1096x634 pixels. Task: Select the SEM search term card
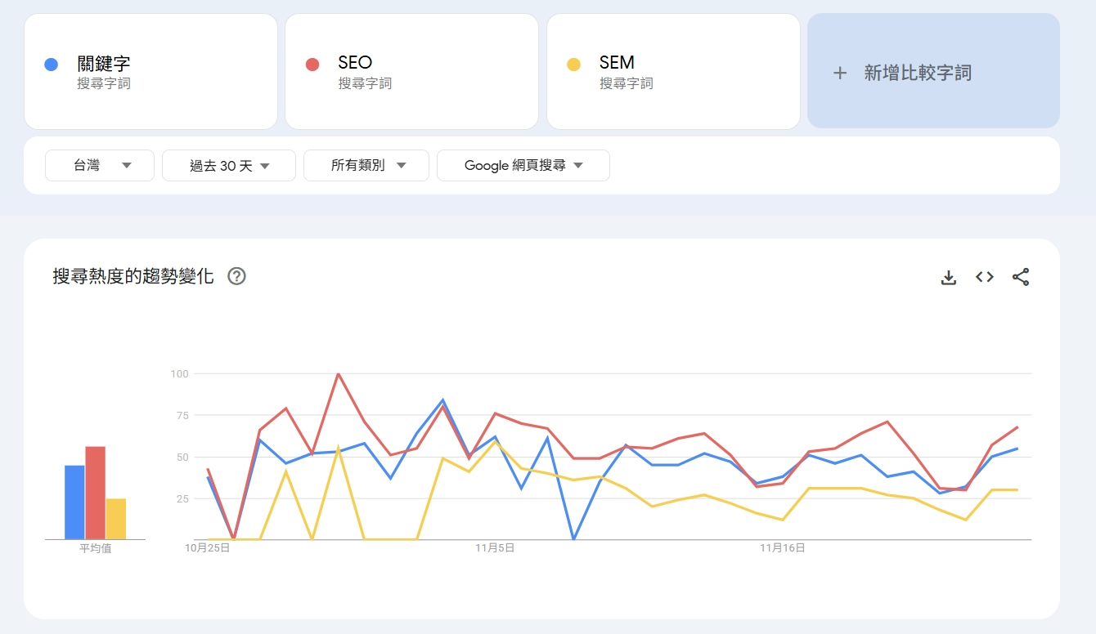[673, 71]
